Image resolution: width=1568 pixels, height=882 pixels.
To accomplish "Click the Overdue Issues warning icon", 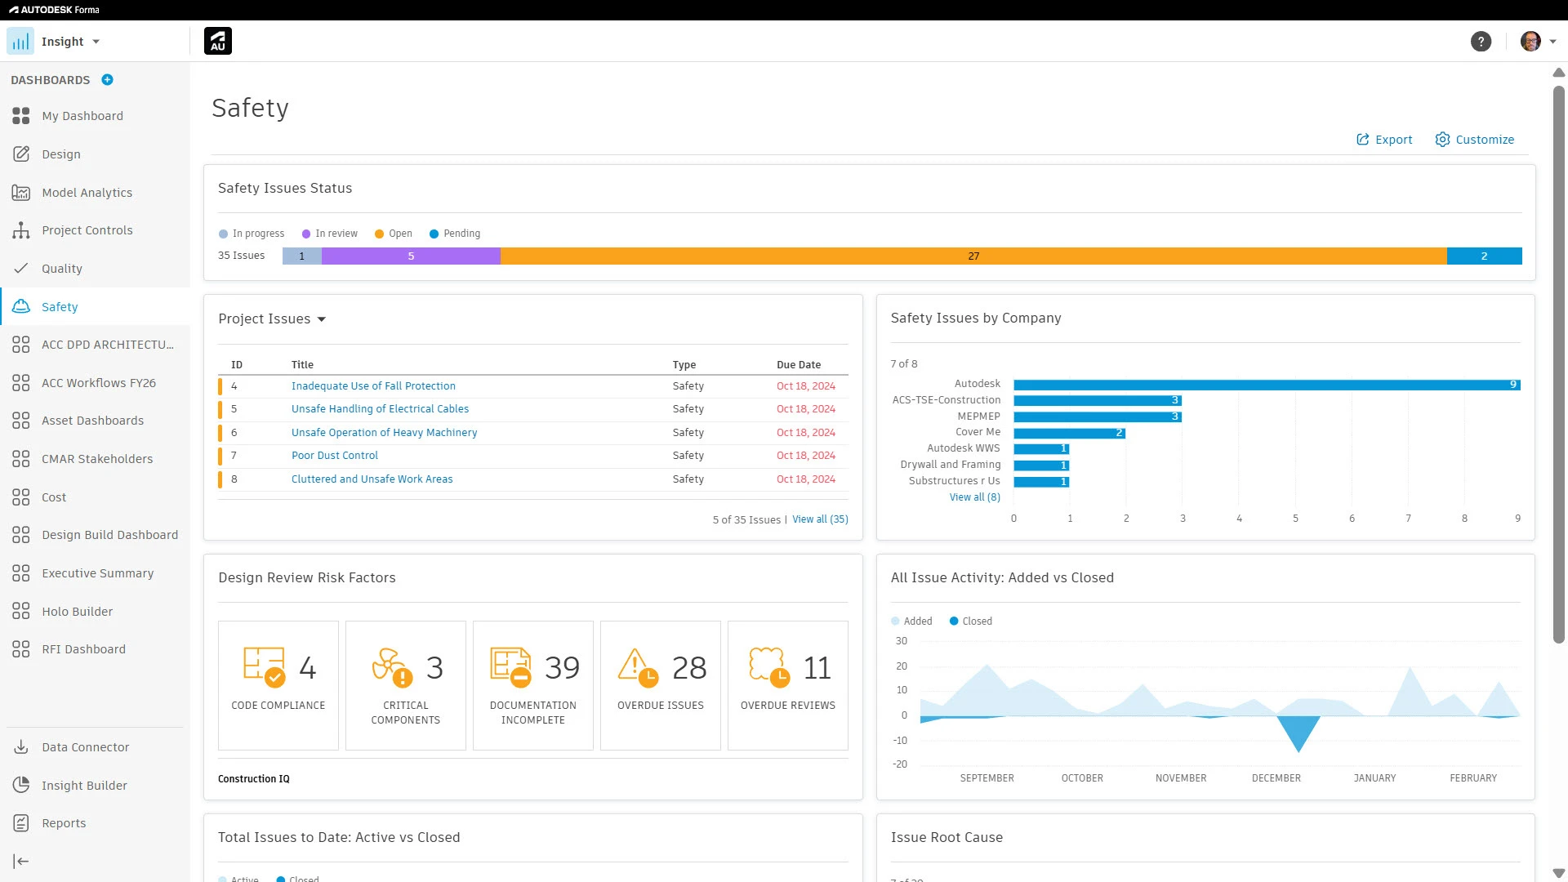I will coord(638,667).
